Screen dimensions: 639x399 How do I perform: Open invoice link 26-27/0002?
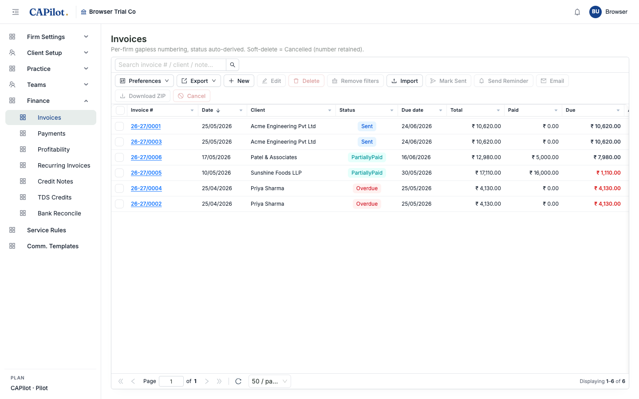(x=146, y=204)
